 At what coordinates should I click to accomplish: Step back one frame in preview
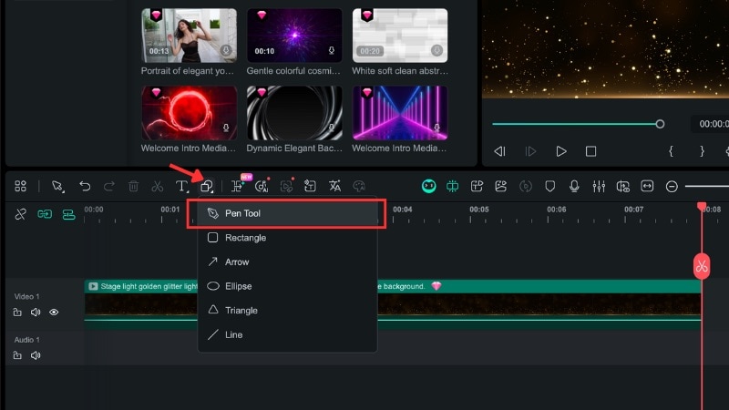click(x=499, y=151)
